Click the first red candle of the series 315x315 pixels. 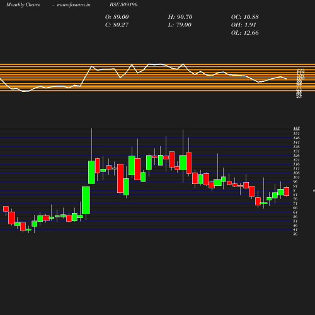coord(6,209)
